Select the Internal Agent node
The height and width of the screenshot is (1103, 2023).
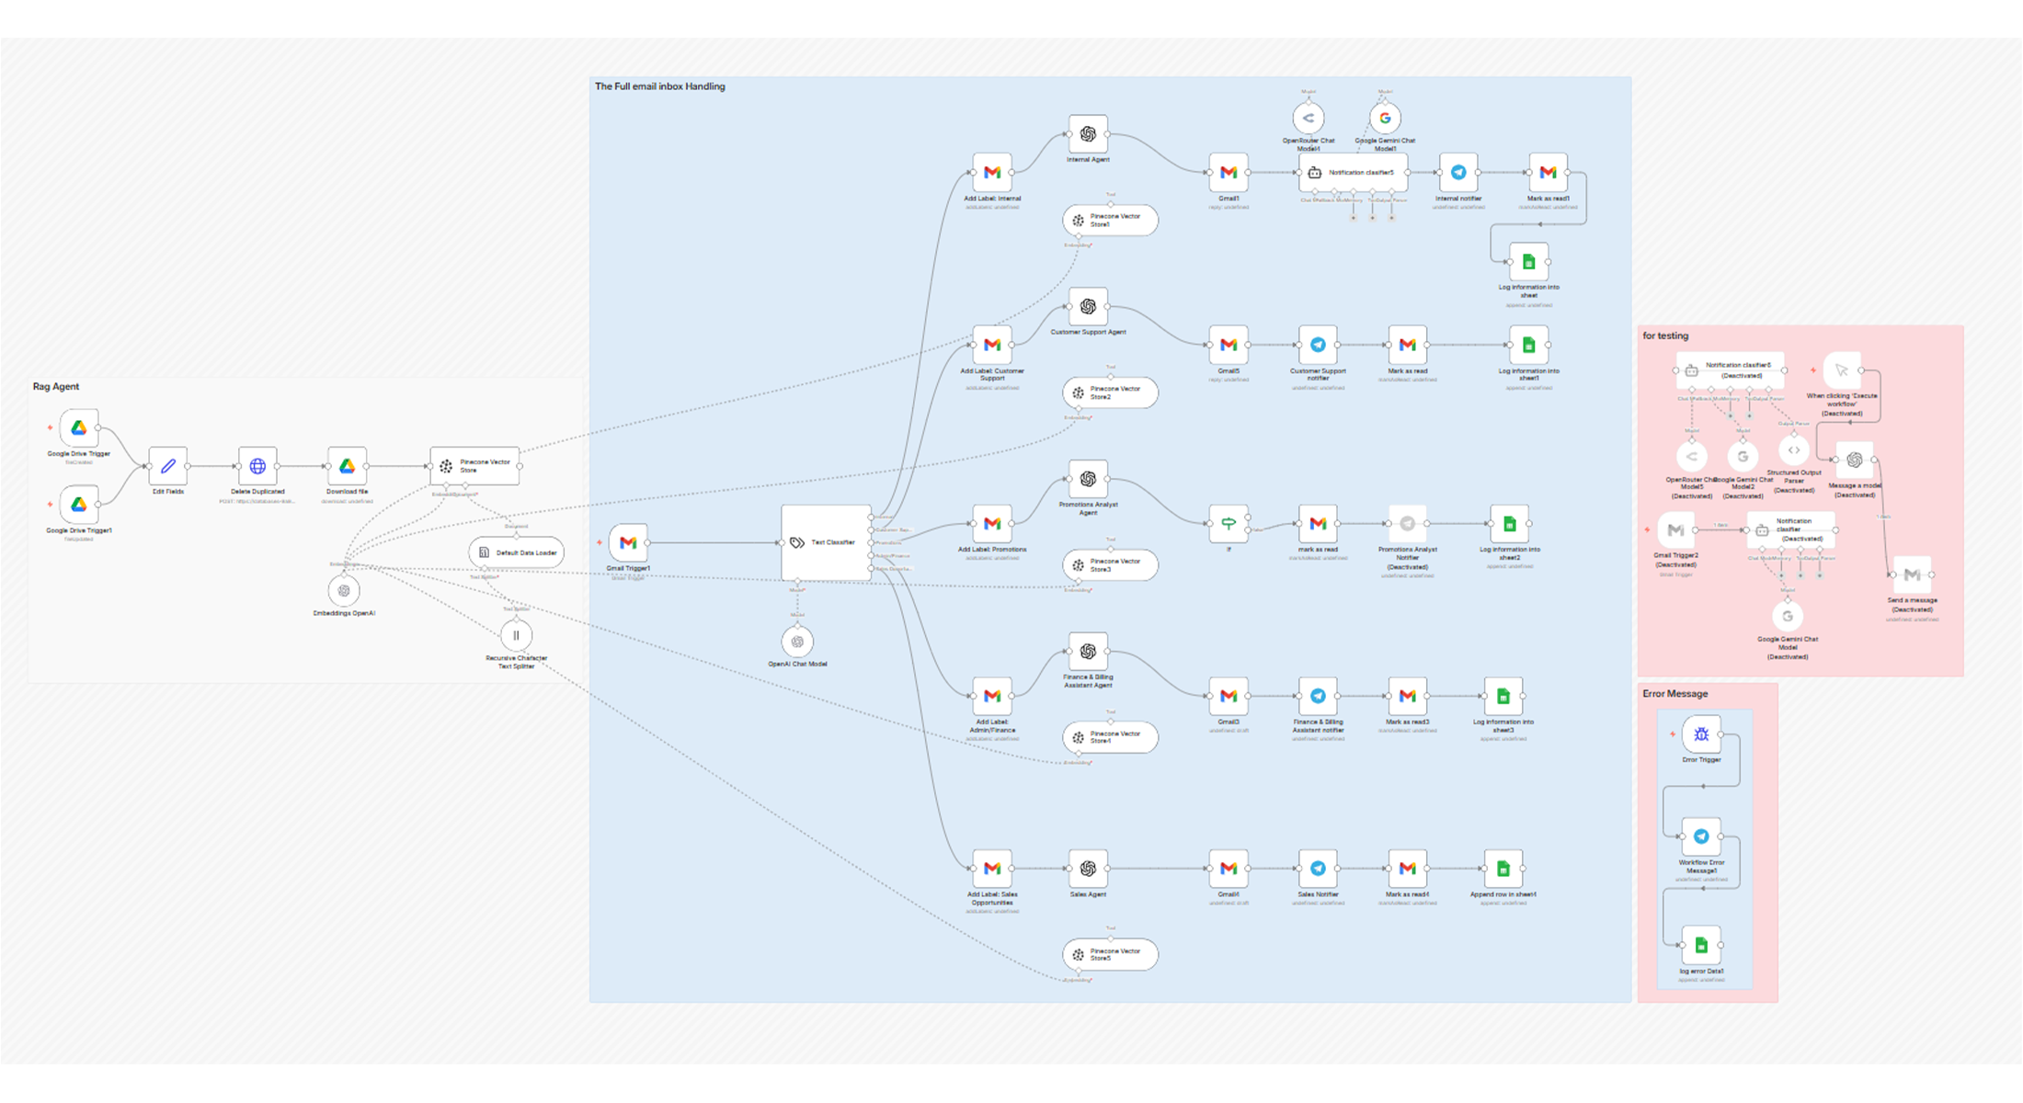point(1088,132)
